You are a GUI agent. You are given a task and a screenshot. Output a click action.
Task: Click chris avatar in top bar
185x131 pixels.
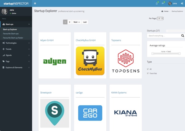(x=170, y=3)
